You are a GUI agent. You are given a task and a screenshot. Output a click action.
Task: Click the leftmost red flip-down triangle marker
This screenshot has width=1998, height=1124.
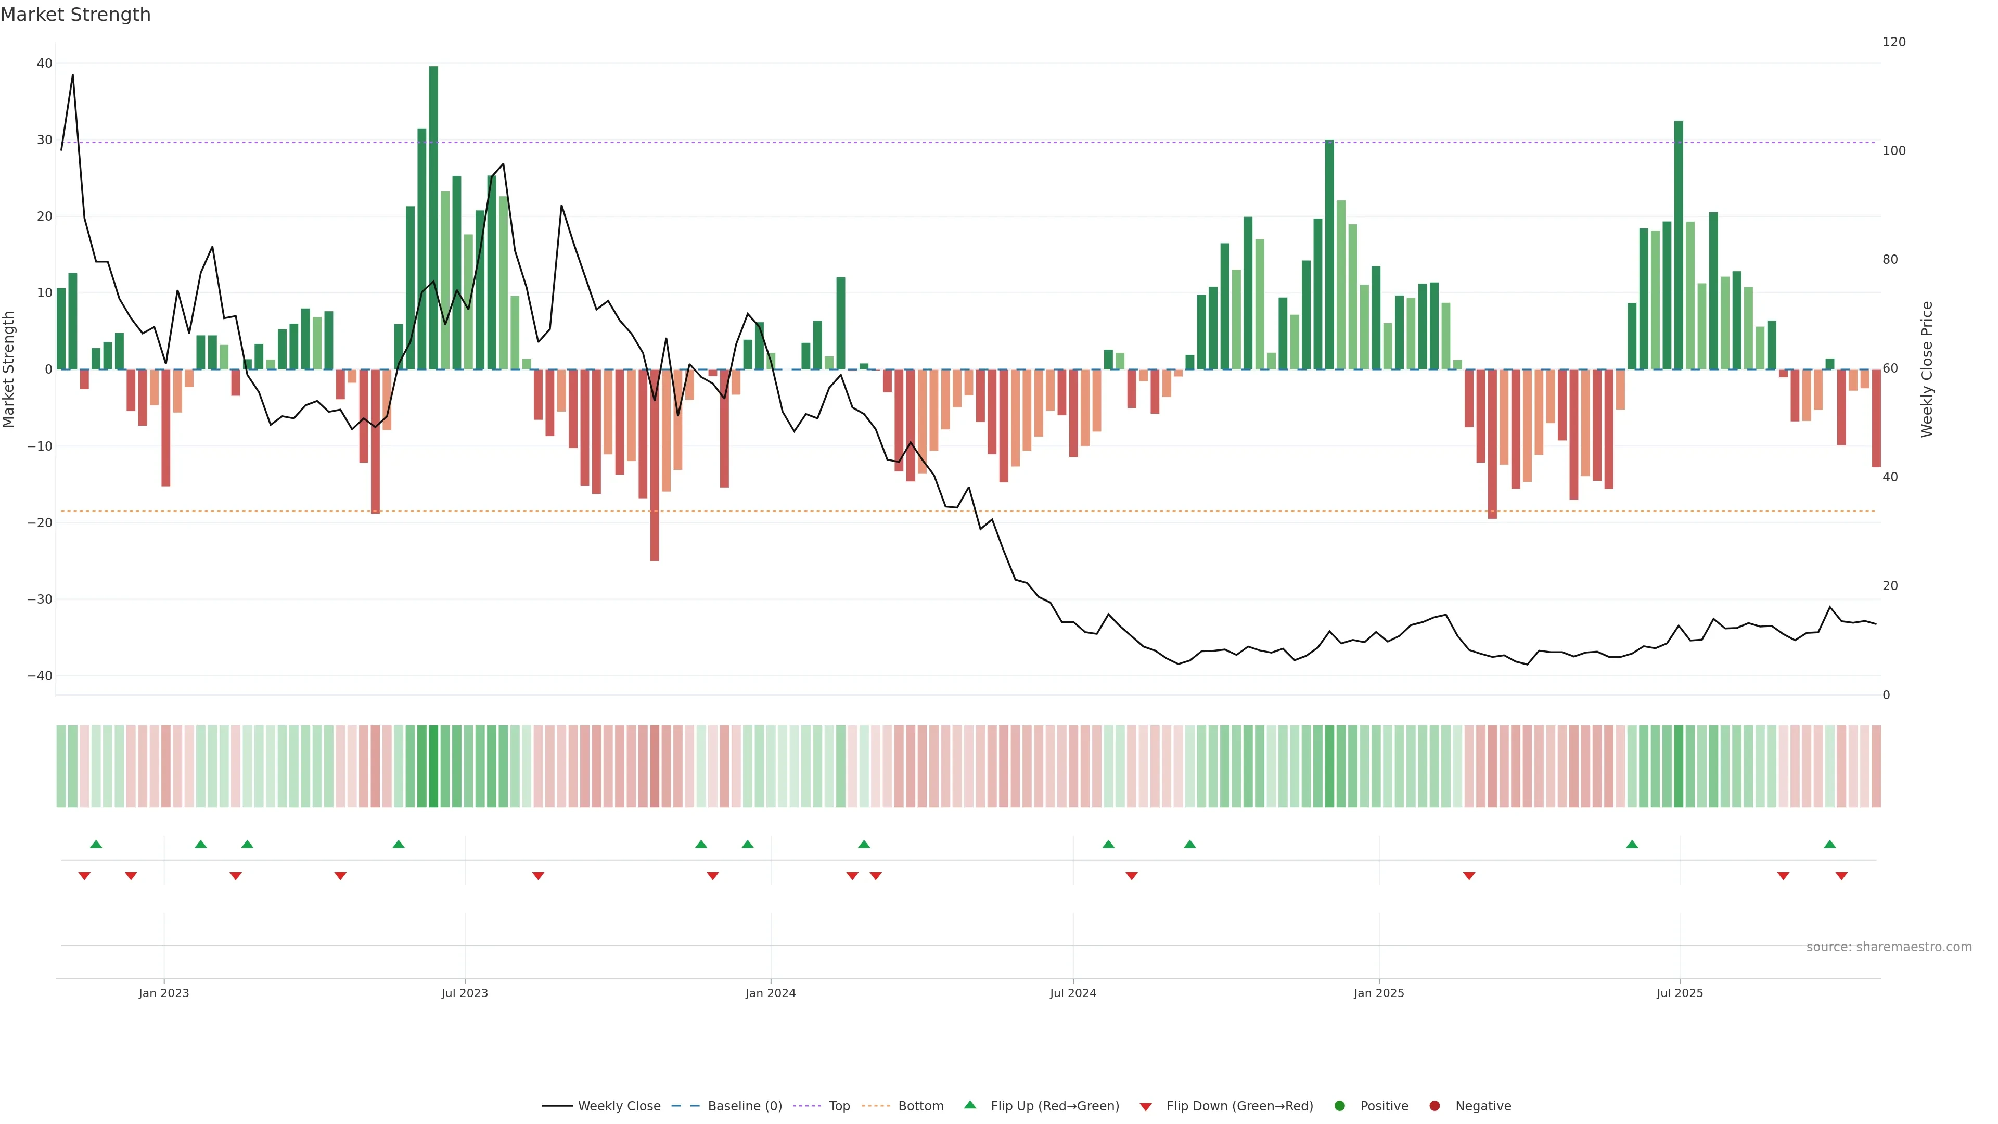pos(84,876)
